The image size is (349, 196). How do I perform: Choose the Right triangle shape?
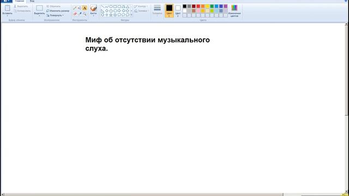pos(103,11)
